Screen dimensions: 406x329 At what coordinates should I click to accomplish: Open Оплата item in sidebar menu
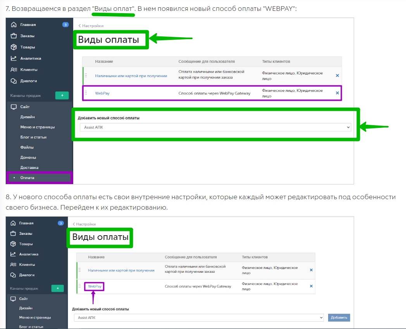point(28,178)
